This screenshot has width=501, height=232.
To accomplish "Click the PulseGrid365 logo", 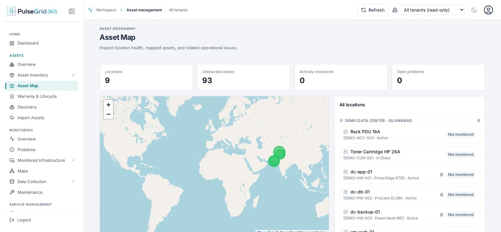I will coord(32,11).
